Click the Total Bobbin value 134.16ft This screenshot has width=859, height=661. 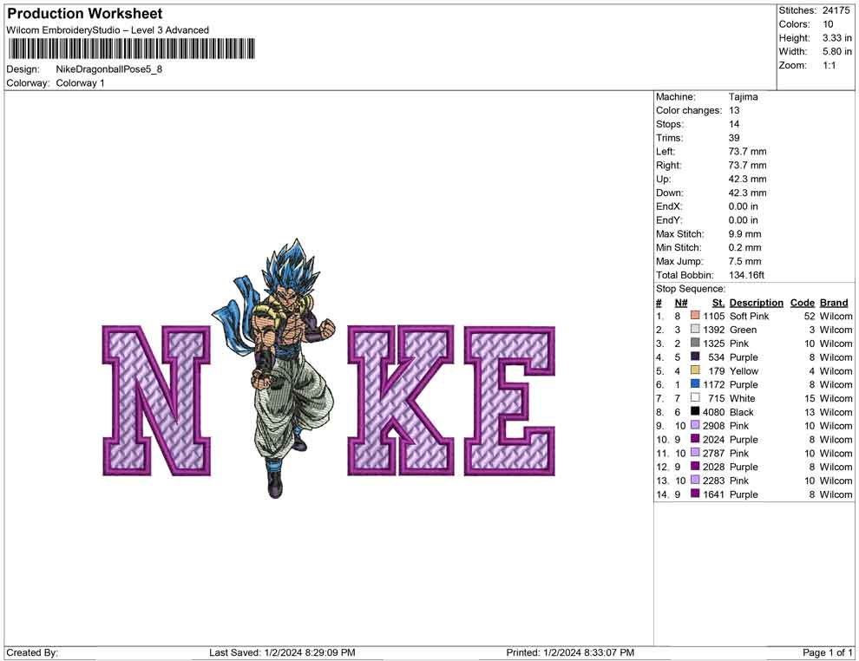[x=746, y=275]
